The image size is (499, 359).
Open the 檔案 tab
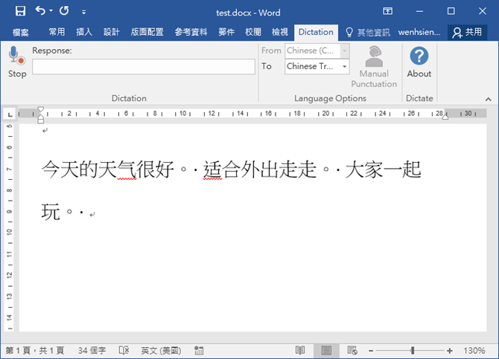coord(21,32)
